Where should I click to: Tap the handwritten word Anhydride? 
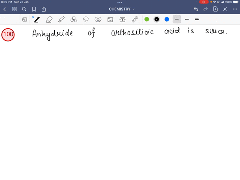53,34
